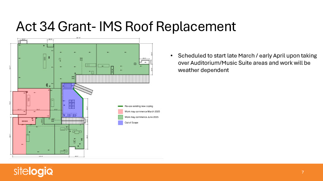Click the sitelogiq logo in the footer
Image resolution: width=323 pixels, height=181 pixels.
click(33, 172)
